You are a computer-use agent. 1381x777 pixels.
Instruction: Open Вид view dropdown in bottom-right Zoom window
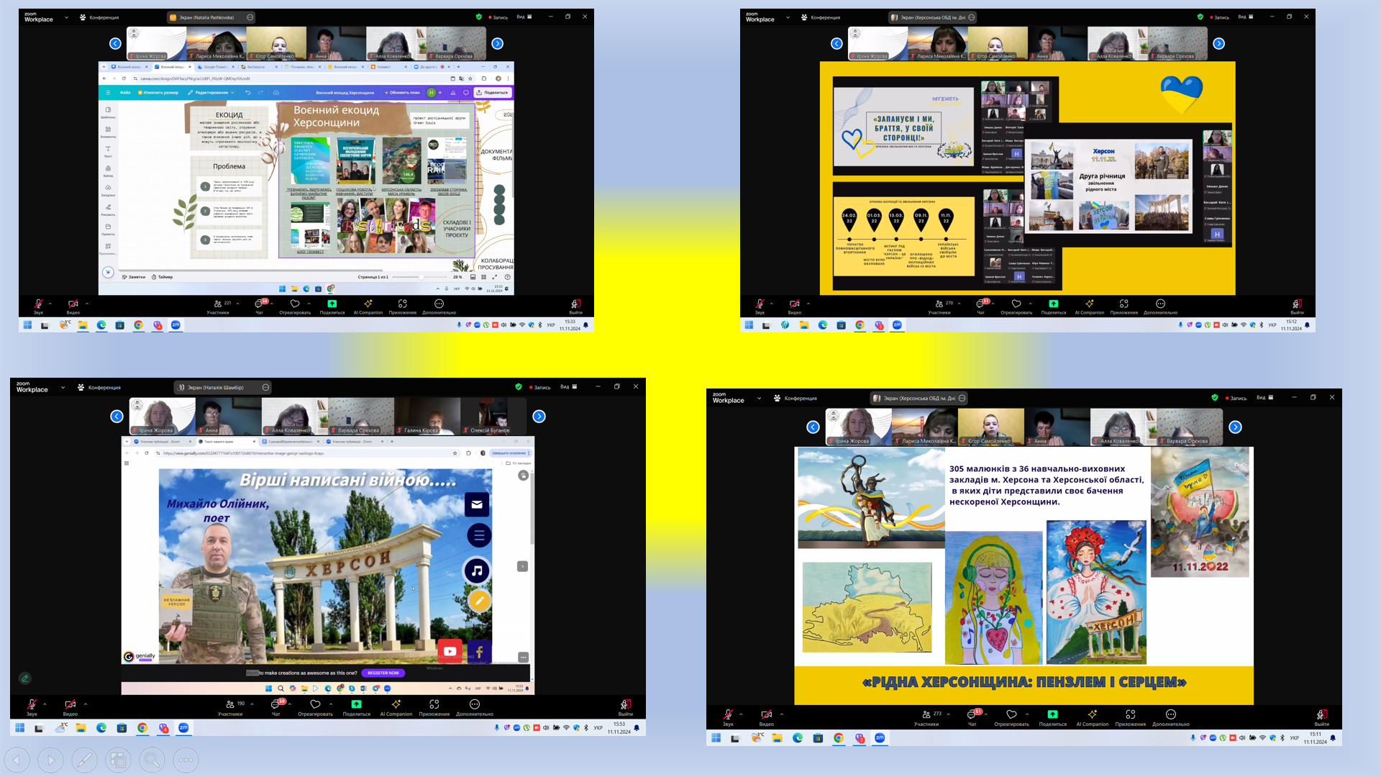tap(1264, 398)
